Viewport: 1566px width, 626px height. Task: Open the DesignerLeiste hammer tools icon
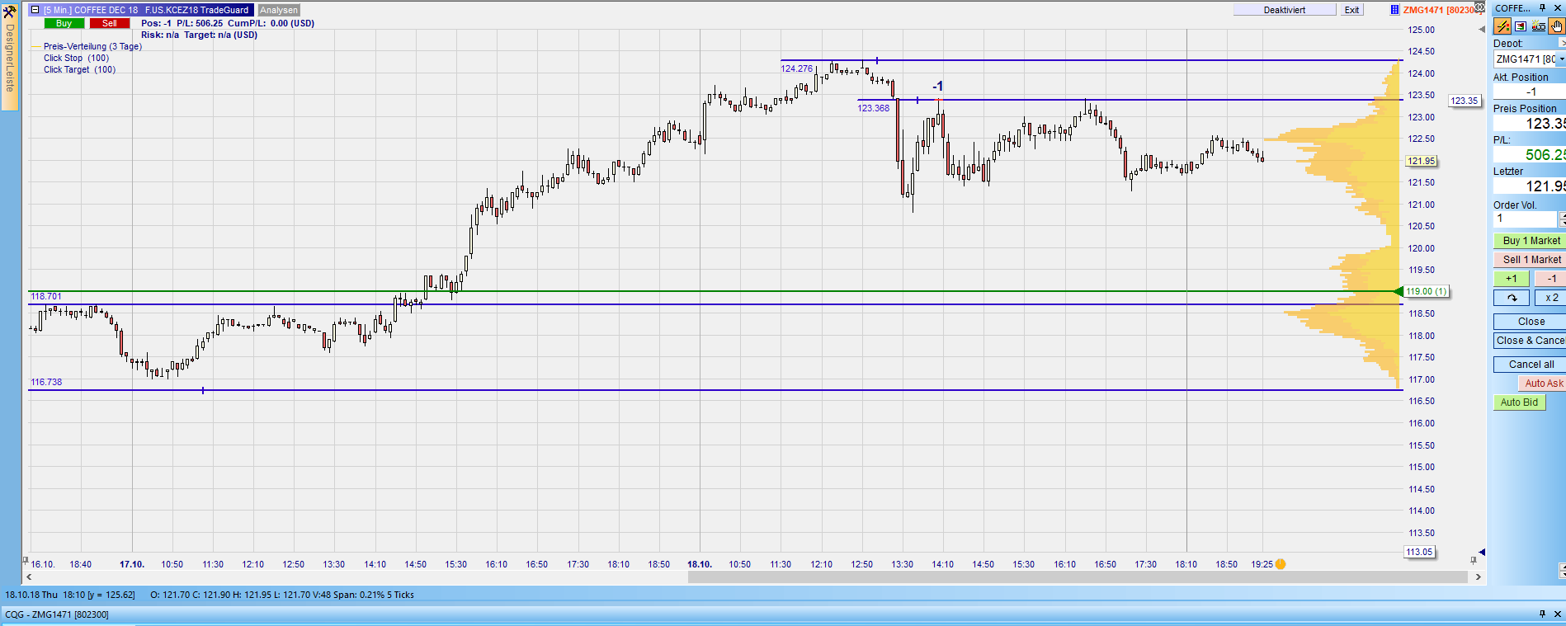9,10
